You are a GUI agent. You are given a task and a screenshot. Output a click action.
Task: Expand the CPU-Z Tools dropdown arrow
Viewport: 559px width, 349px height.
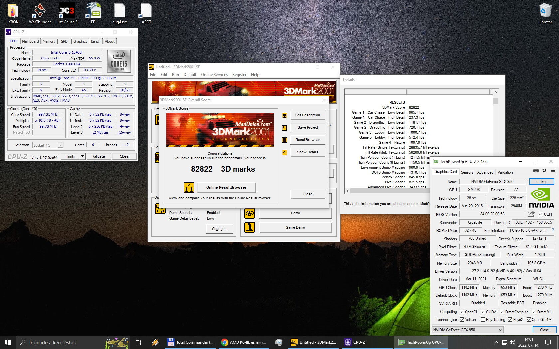(x=82, y=156)
